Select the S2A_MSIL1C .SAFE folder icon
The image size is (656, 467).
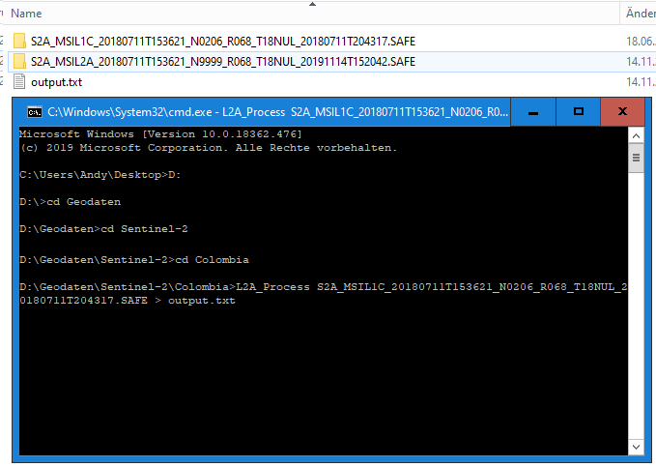click(19, 41)
